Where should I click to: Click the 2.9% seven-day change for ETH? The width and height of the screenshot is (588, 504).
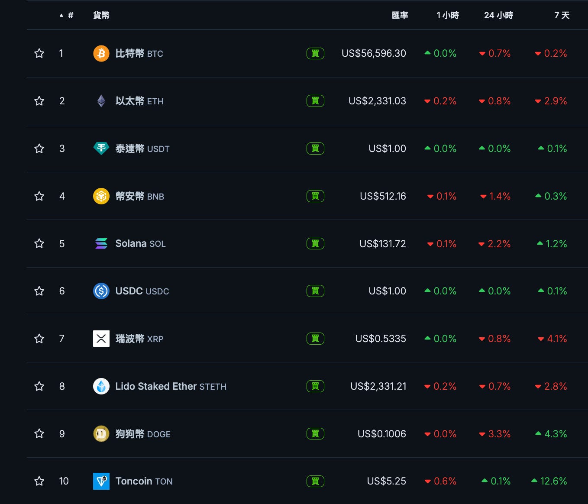pyautogui.click(x=551, y=101)
